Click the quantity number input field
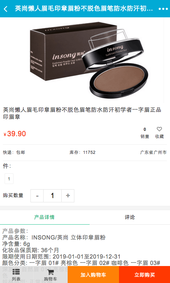The image size is (170, 283). [x=52, y=196]
